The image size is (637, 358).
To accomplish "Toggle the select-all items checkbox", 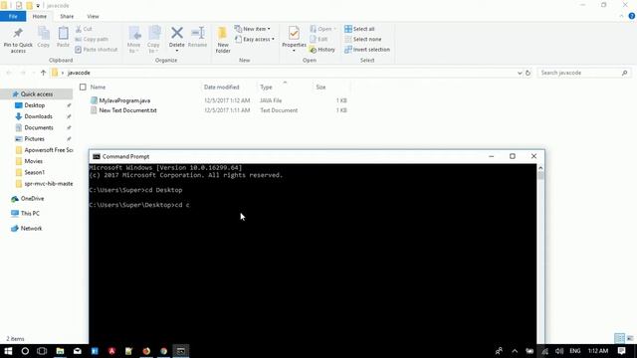I will point(83,88).
